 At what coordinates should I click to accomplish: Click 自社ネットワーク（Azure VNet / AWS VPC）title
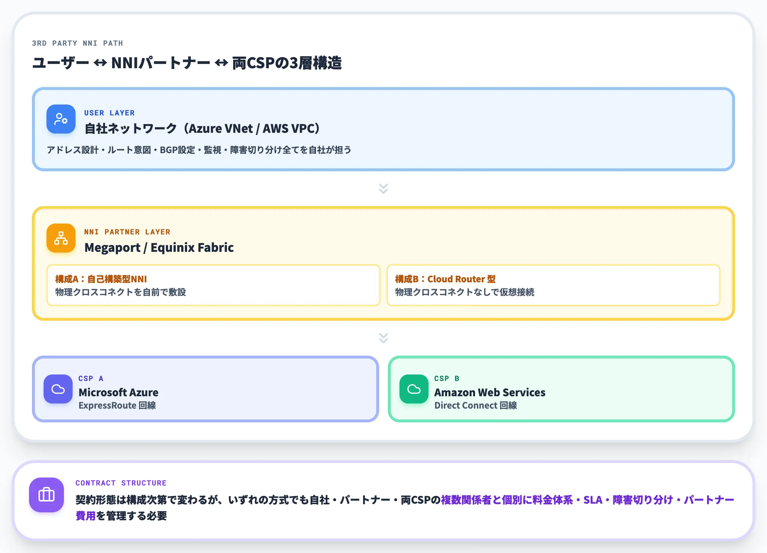click(x=202, y=128)
